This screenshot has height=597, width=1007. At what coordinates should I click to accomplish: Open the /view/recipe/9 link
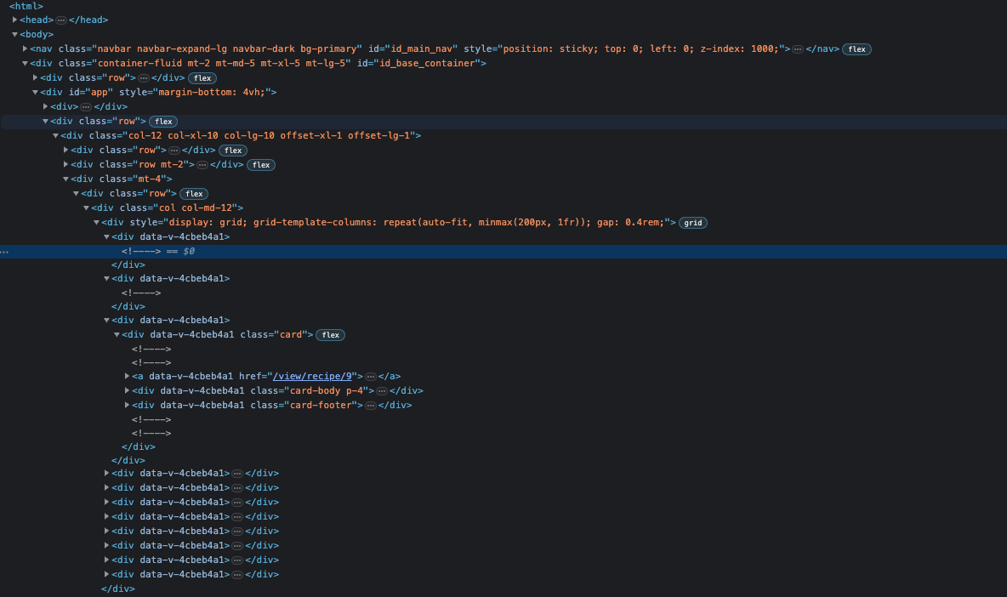312,376
